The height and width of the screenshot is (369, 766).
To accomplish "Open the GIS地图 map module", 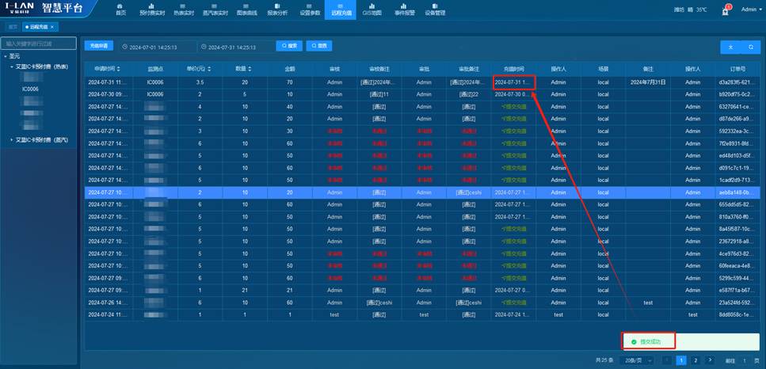I will pos(372,10).
